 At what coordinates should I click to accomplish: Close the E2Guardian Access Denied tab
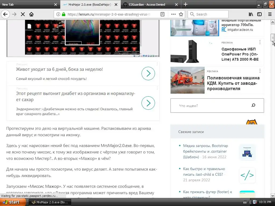tap(176, 5)
